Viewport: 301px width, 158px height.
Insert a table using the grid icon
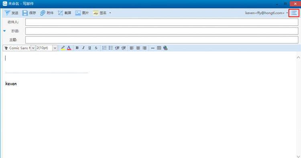pyautogui.click(x=159, y=48)
